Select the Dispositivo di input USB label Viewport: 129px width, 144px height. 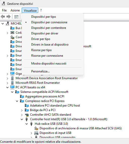click(x=55, y=133)
